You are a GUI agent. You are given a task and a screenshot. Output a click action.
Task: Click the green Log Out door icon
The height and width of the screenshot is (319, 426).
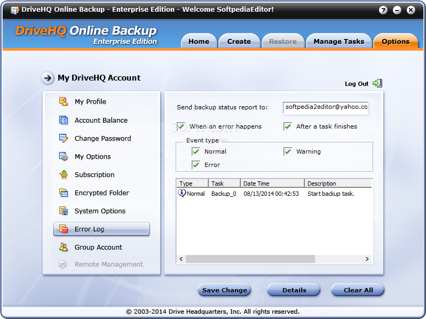coord(377,83)
